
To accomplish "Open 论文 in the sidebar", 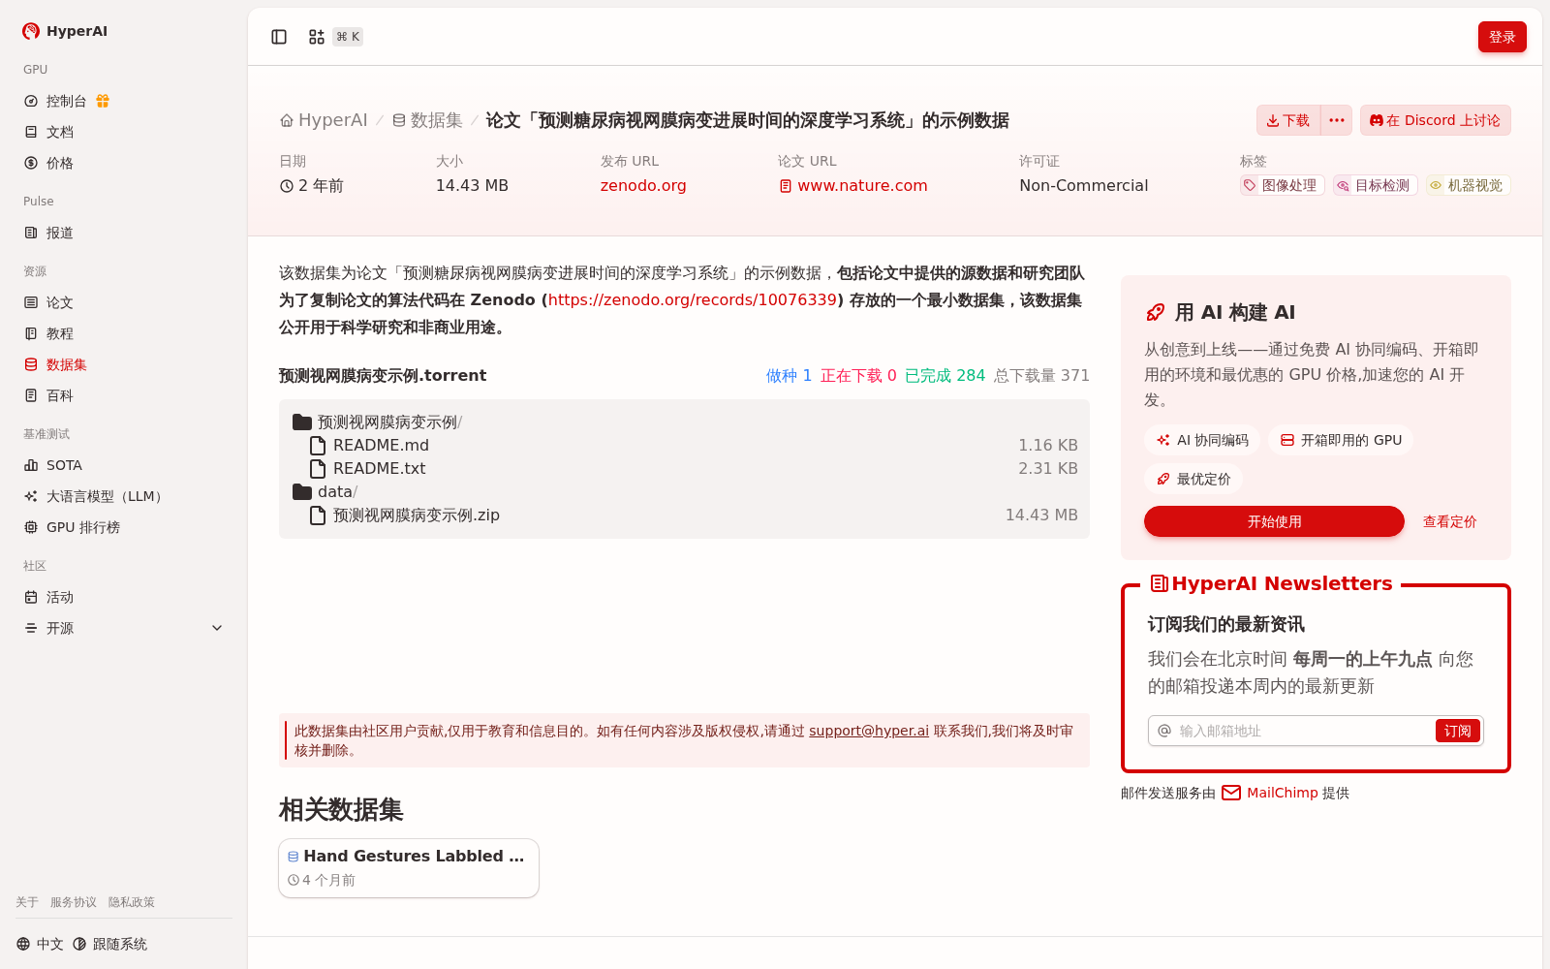I will pyautogui.click(x=124, y=302).
